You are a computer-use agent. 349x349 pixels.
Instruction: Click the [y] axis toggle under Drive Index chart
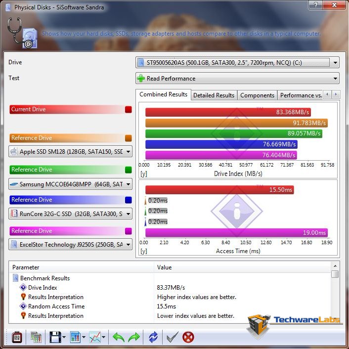(144, 174)
